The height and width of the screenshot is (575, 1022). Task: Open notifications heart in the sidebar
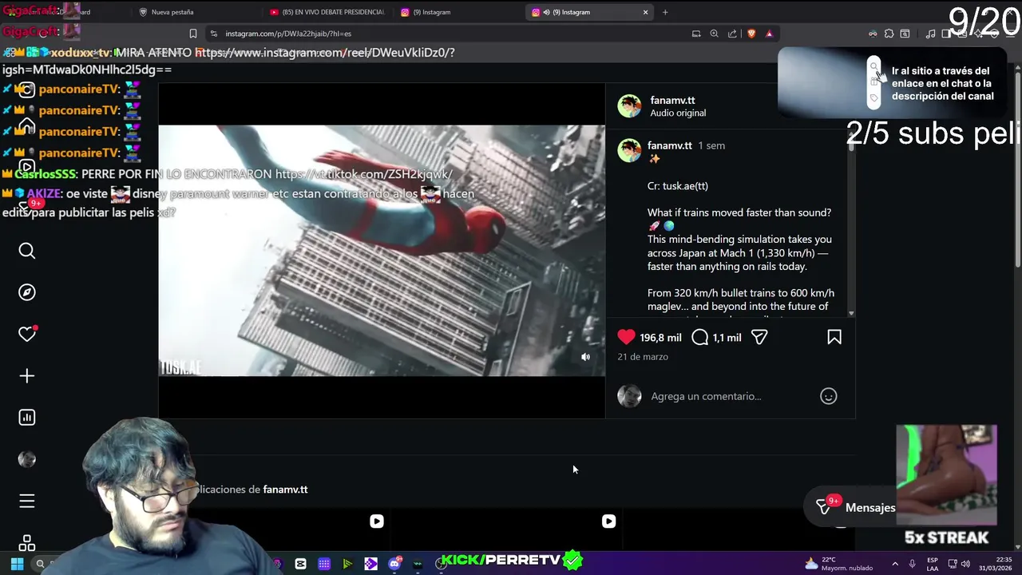coord(27,334)
